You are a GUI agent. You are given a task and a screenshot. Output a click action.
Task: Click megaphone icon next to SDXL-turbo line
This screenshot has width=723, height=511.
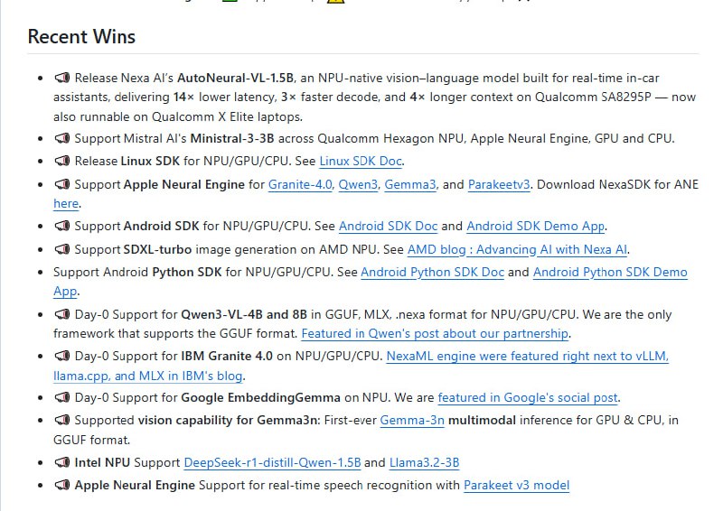(62, 249)
